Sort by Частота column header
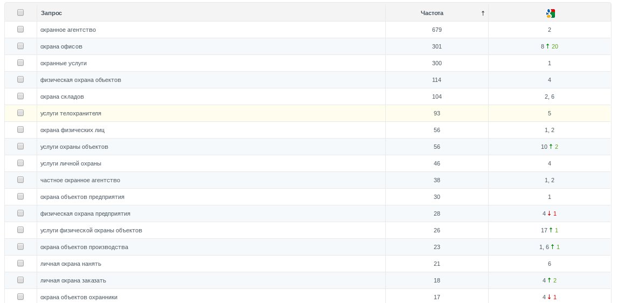Viewport: 618px width, 303px height. (x=432, y=13)
